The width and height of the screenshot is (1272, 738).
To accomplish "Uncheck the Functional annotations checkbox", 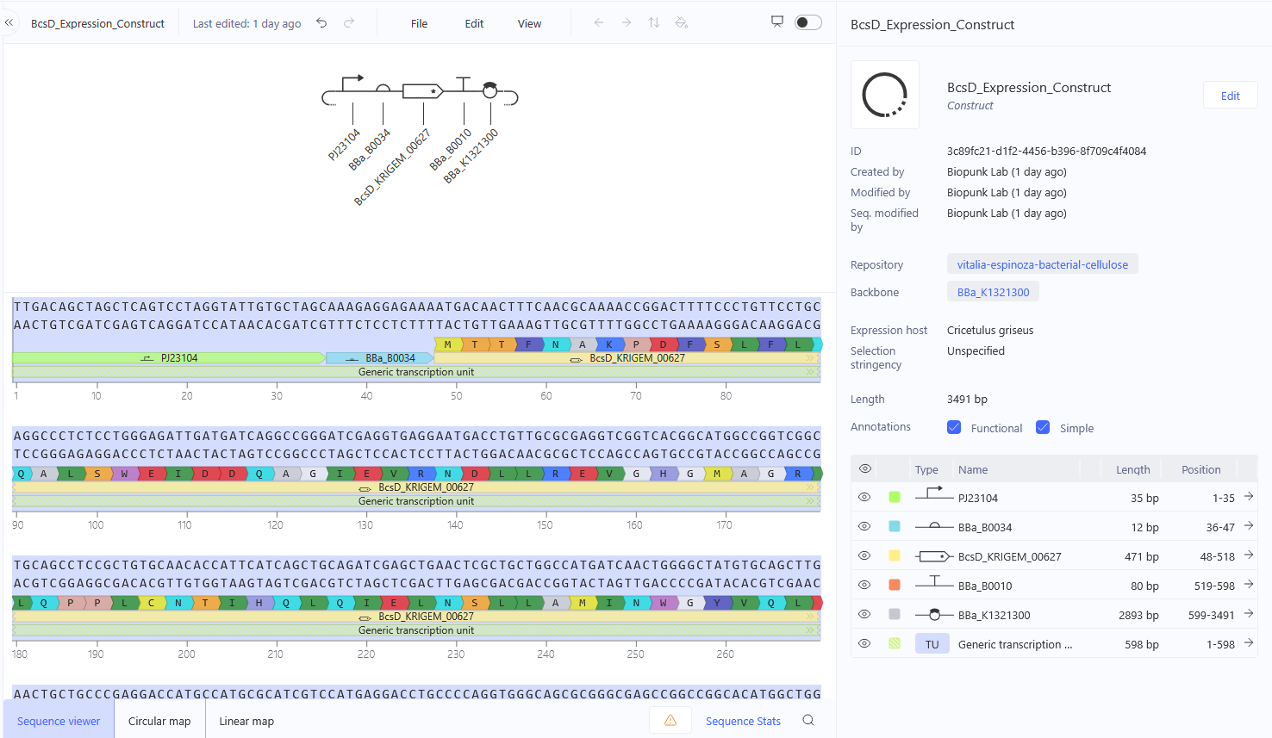I will (x=954, y=427).
